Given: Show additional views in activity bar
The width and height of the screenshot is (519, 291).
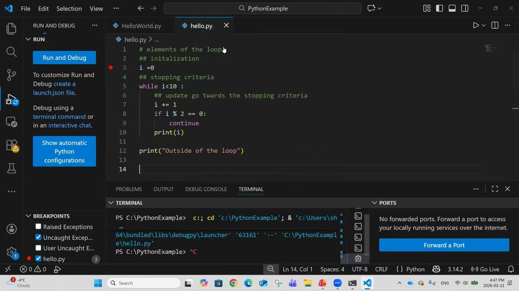Looking at the screenshot, I should 11,192.
